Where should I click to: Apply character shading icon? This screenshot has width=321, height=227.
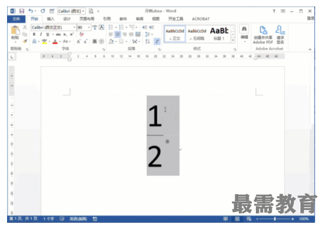(x=94, y=42)
